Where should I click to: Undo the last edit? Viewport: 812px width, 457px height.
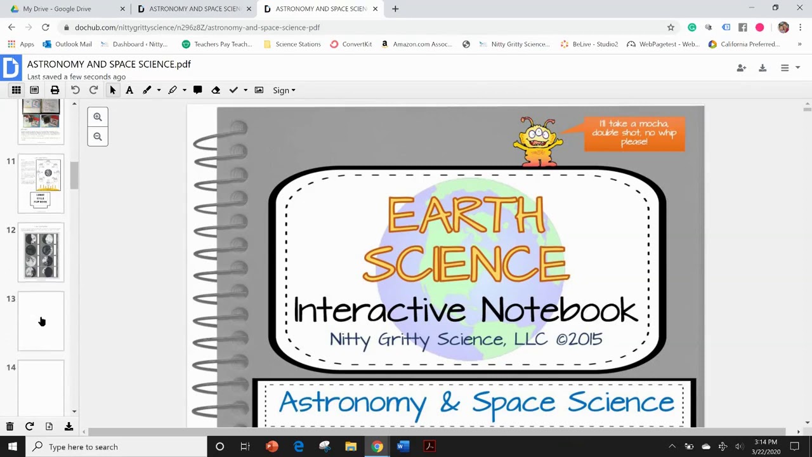pos(75,90)
